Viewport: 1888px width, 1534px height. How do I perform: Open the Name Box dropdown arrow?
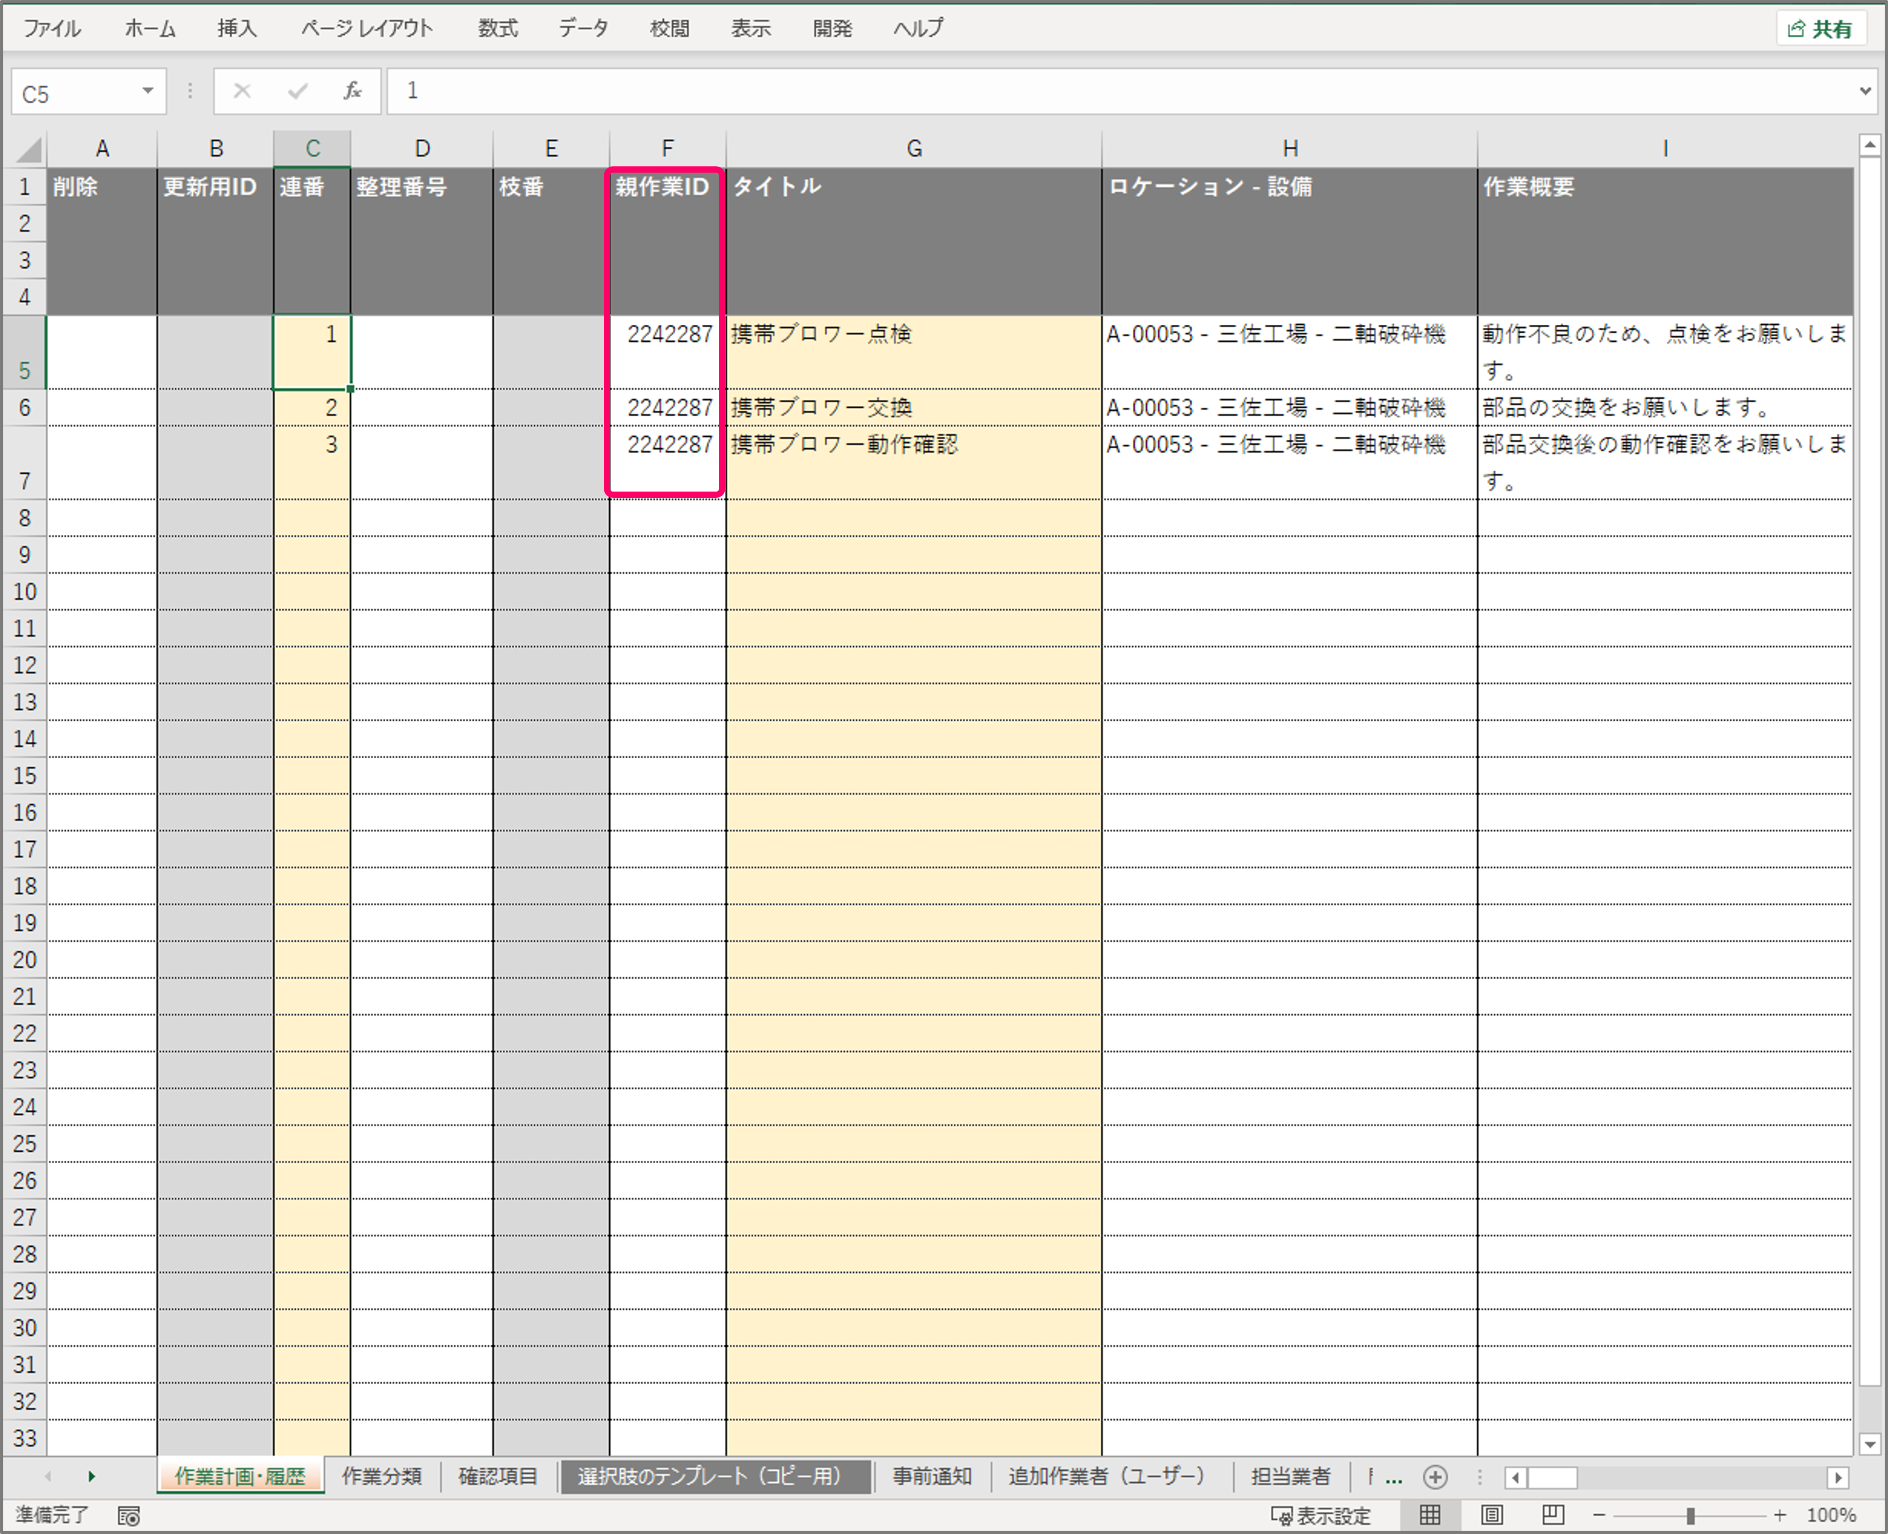coord(148,91)
